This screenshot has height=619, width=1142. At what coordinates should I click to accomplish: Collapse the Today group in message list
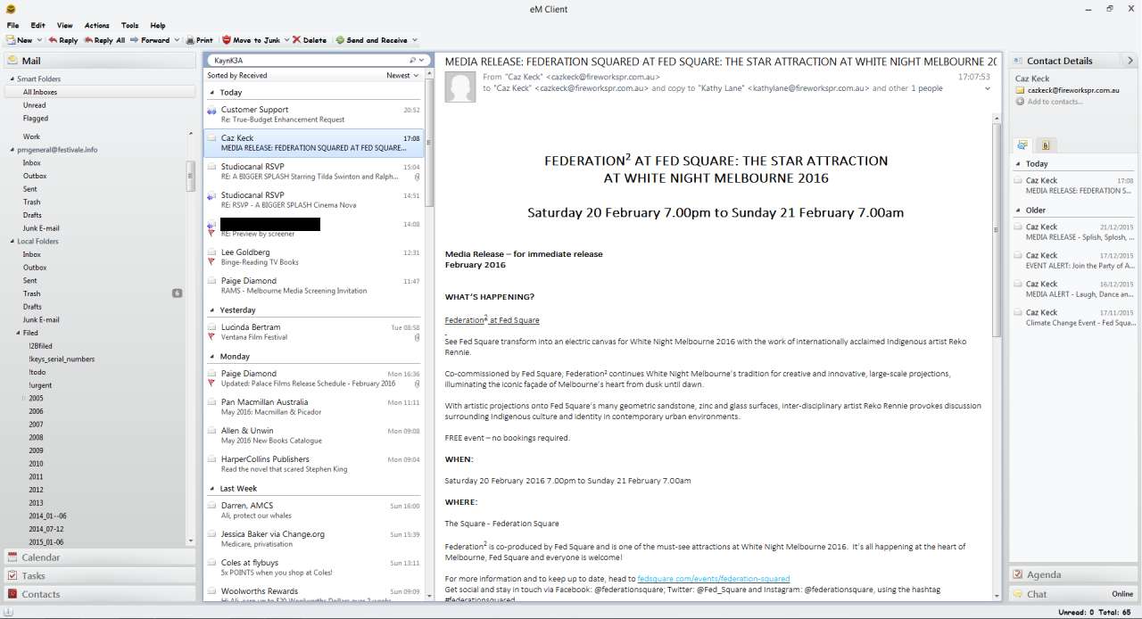(211, 93)
